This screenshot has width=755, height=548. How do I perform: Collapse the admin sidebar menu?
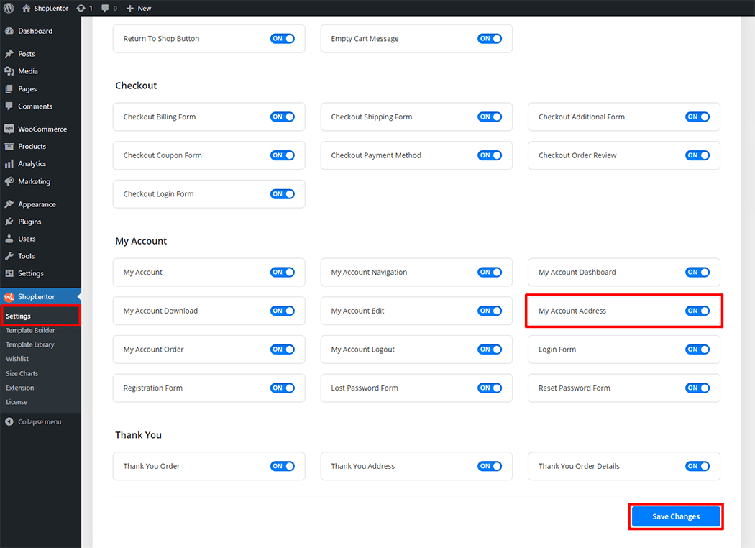coord(33,421)
